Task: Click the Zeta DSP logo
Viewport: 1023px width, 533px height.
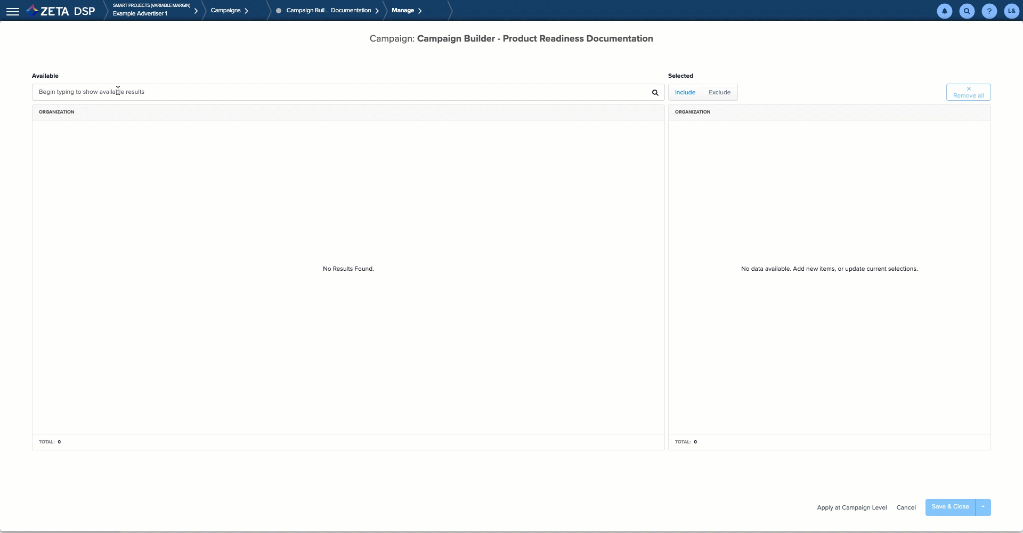Action: 61,11
